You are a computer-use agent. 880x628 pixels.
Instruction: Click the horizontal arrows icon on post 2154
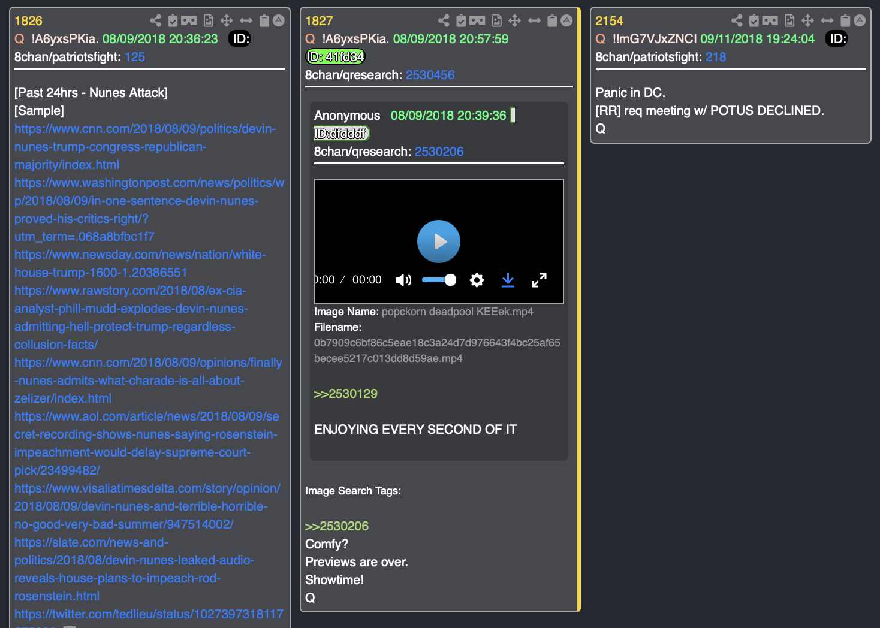pos(827,21)
